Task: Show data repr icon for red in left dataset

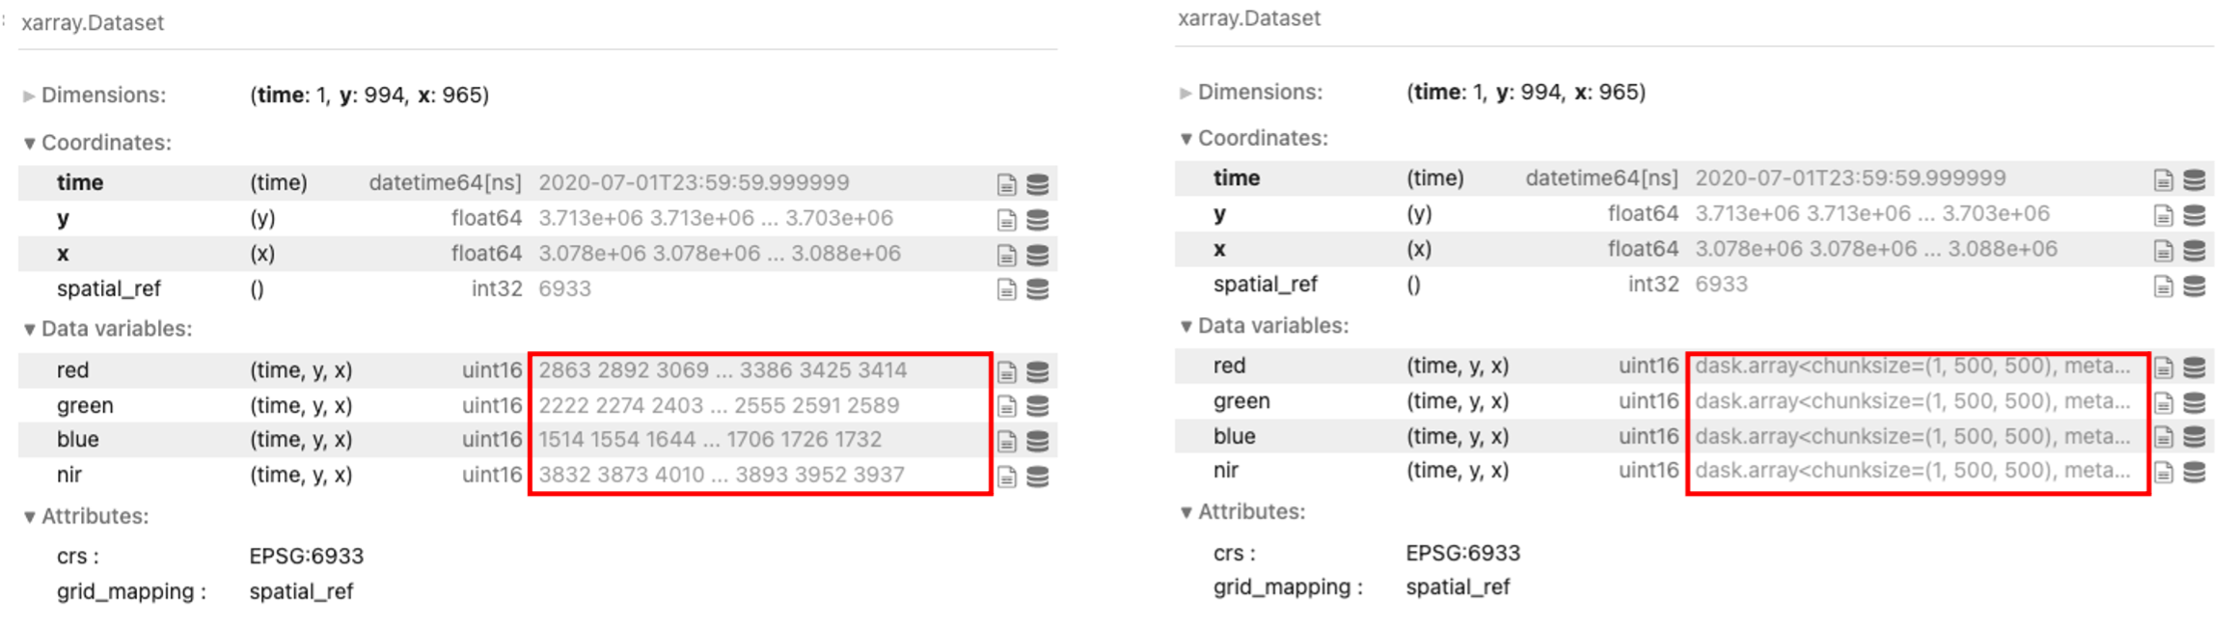Action: [x=1037, y=371]
